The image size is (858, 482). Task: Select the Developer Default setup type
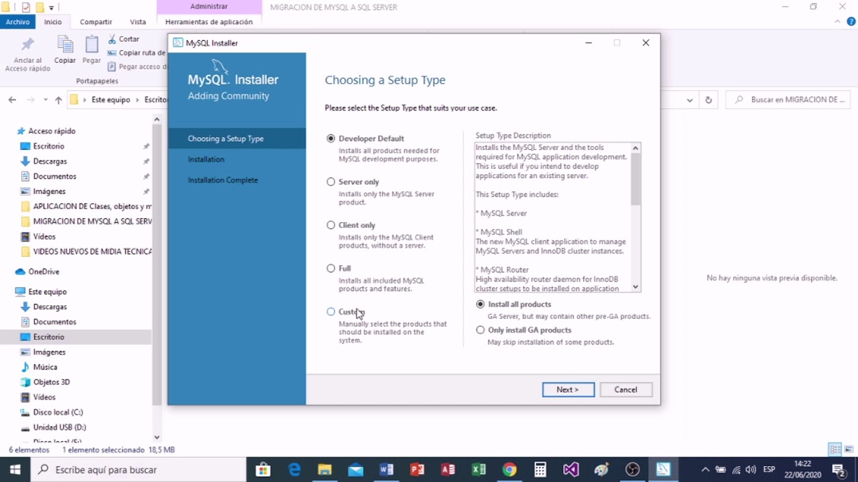tap(330, 139)
